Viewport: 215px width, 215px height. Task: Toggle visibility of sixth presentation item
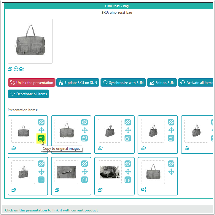pyautogui.click(x=41, y=164)
